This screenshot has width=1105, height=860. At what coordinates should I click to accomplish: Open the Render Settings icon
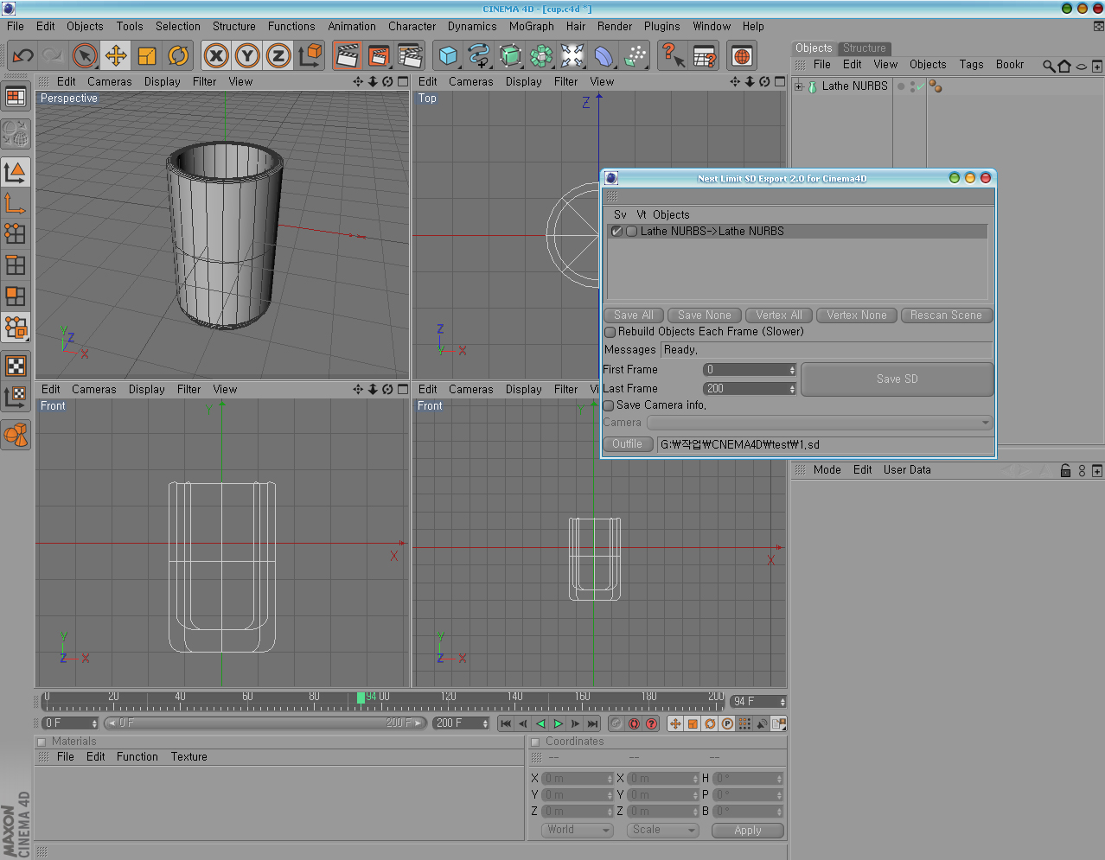coord(410,56)
